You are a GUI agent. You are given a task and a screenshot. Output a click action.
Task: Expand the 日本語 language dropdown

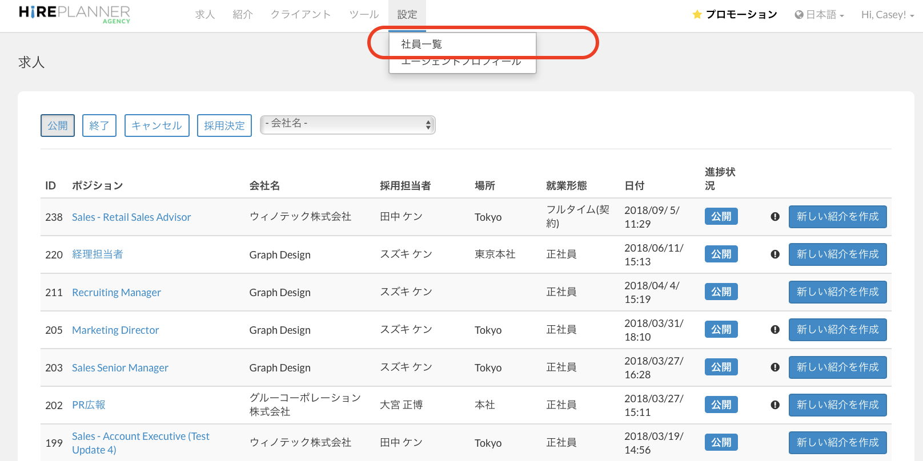[x=820, y=15]
